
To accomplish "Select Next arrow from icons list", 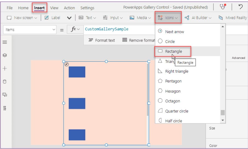I will pos(188,31).
